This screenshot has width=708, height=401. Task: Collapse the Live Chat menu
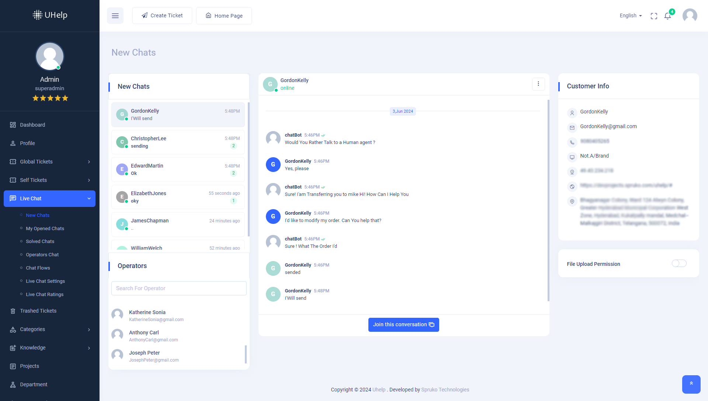[x=49, y=198]
